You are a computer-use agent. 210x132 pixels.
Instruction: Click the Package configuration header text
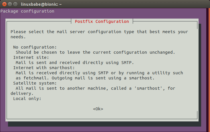point(27,11)
